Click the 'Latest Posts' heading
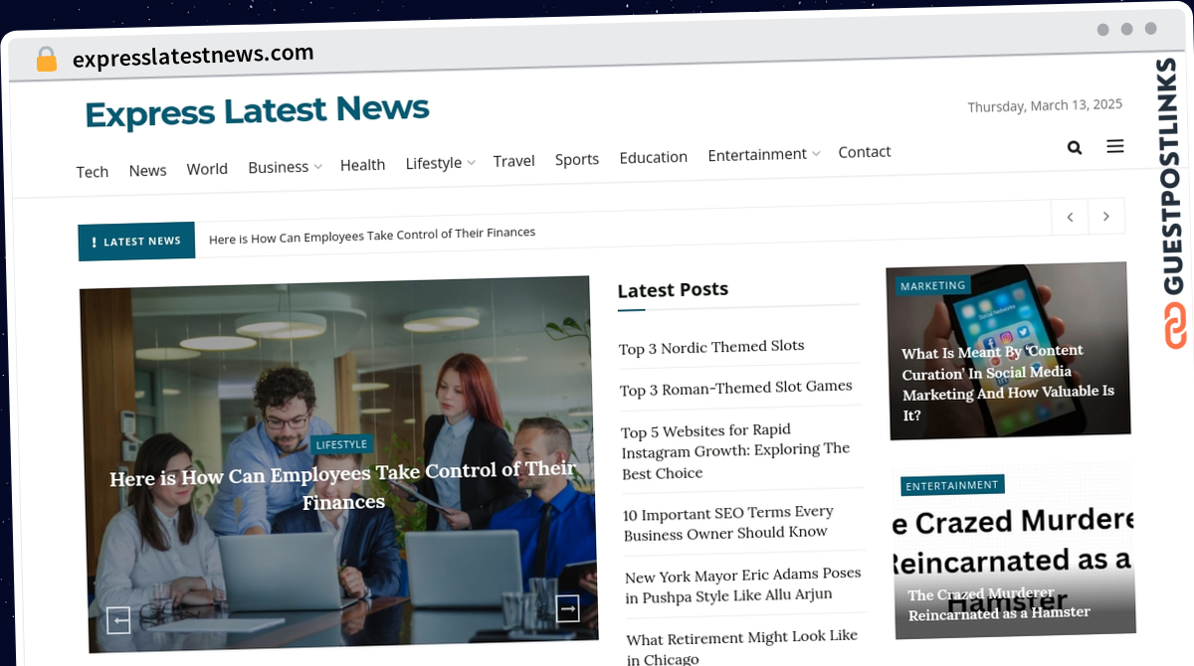Viewport: 1194px width, 666px height. point(673,290)
